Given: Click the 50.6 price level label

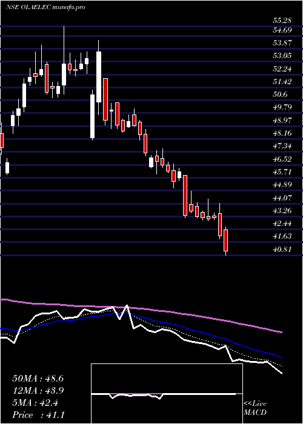Looking at the screenshot, I should pyautogui.click(x=280, y=94).
